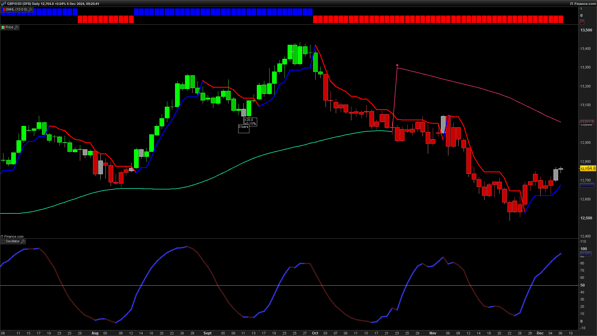Click the red 13,011.6 price axis label
Viewport: 597px width, 336px height.
pos(587,122)
